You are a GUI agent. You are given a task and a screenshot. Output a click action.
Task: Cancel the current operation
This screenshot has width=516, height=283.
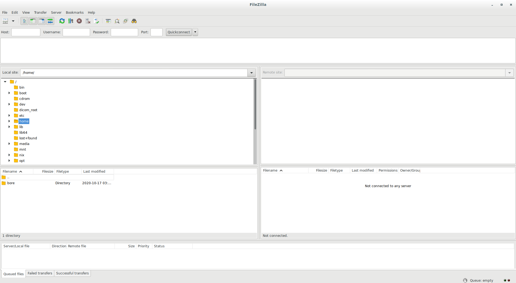(79, 21)
